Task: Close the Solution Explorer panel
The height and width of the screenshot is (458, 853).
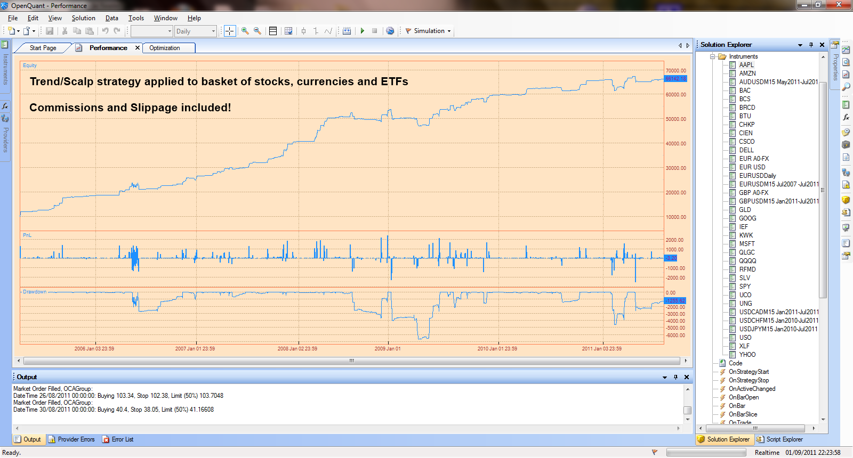Action: (822, 45)
